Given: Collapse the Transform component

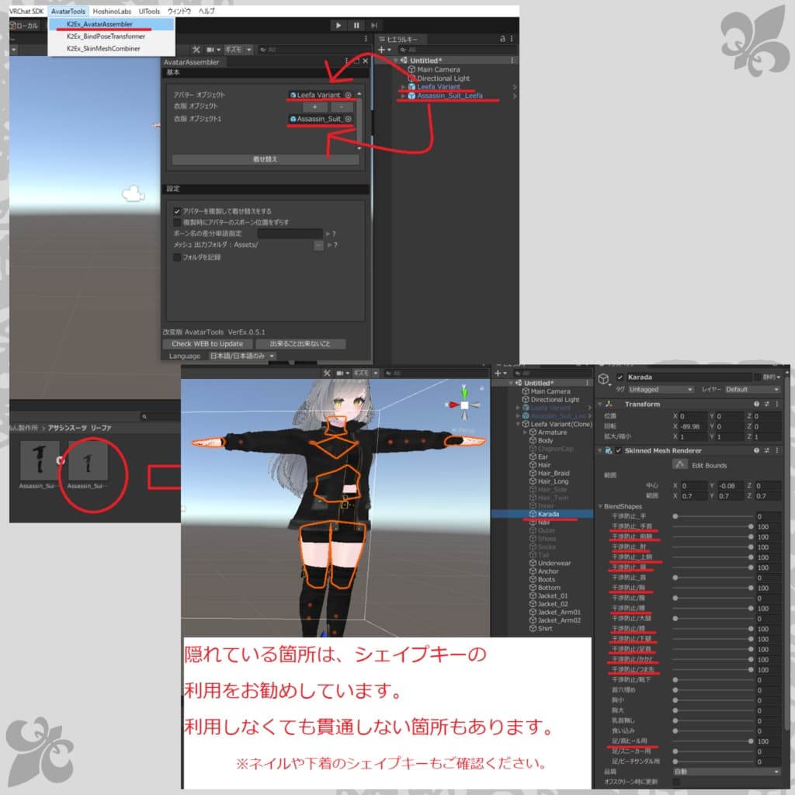Looking at the screenshot, I should point(600,404).
